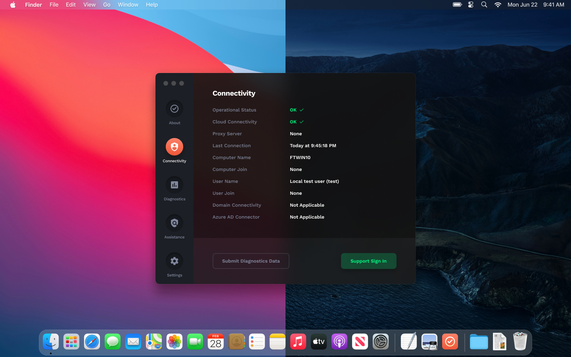This screenshot has height=357, width=571.
Task: Open the Diagnostics panel
Action: pos(174,185)
